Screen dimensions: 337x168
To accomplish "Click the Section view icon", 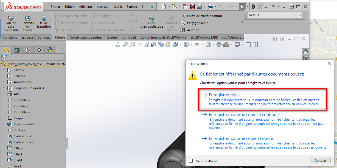I will [154, 45].
